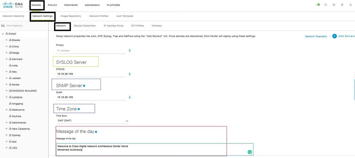Select New Caledonia in the hierarchy
The image size is (355, 158).
pyautogui.click(x=21, y=129)
